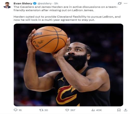
Task: Click the first paragraph about Cavaliers discussions
Action: 66,9
